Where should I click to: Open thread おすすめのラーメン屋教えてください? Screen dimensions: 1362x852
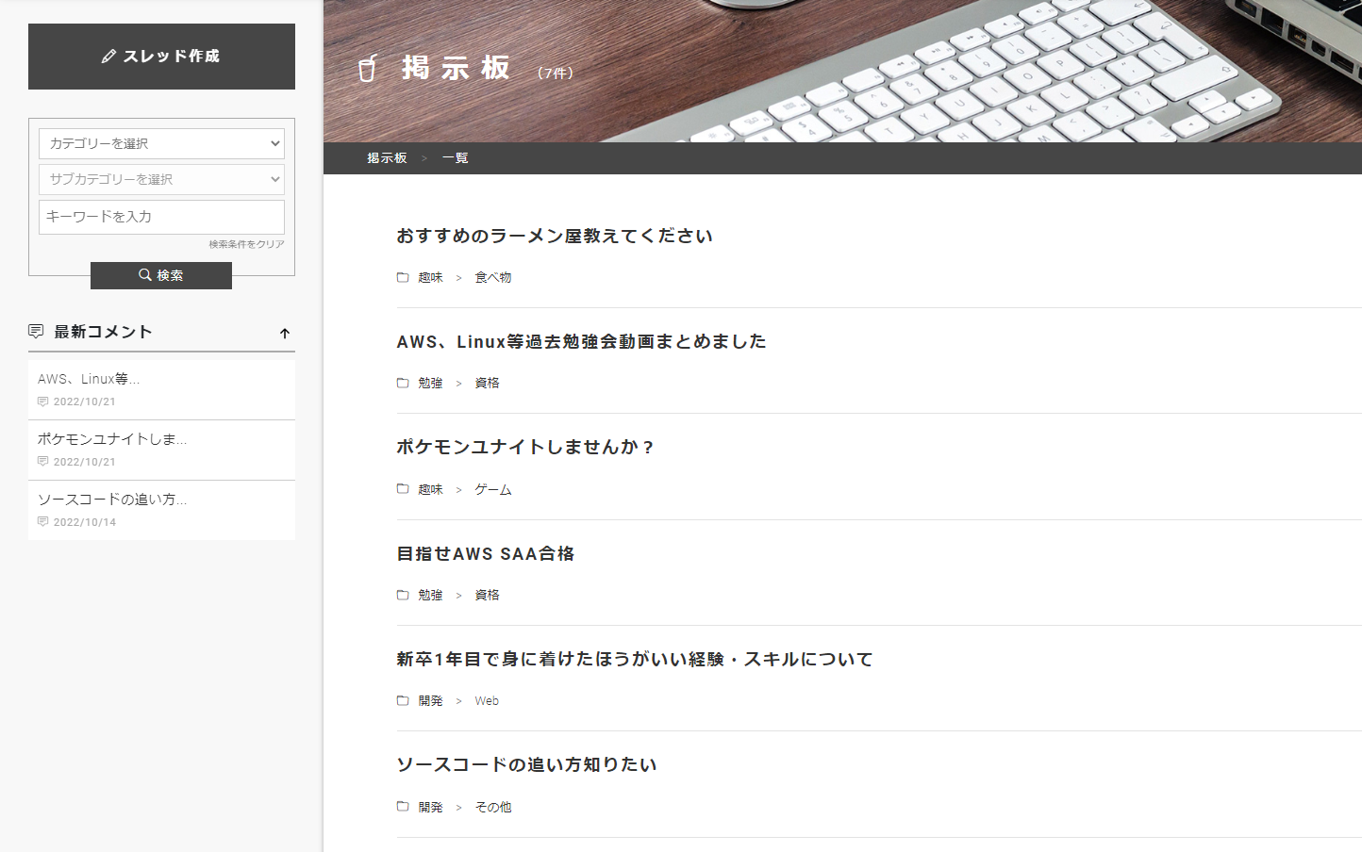[x=555, y=236]
